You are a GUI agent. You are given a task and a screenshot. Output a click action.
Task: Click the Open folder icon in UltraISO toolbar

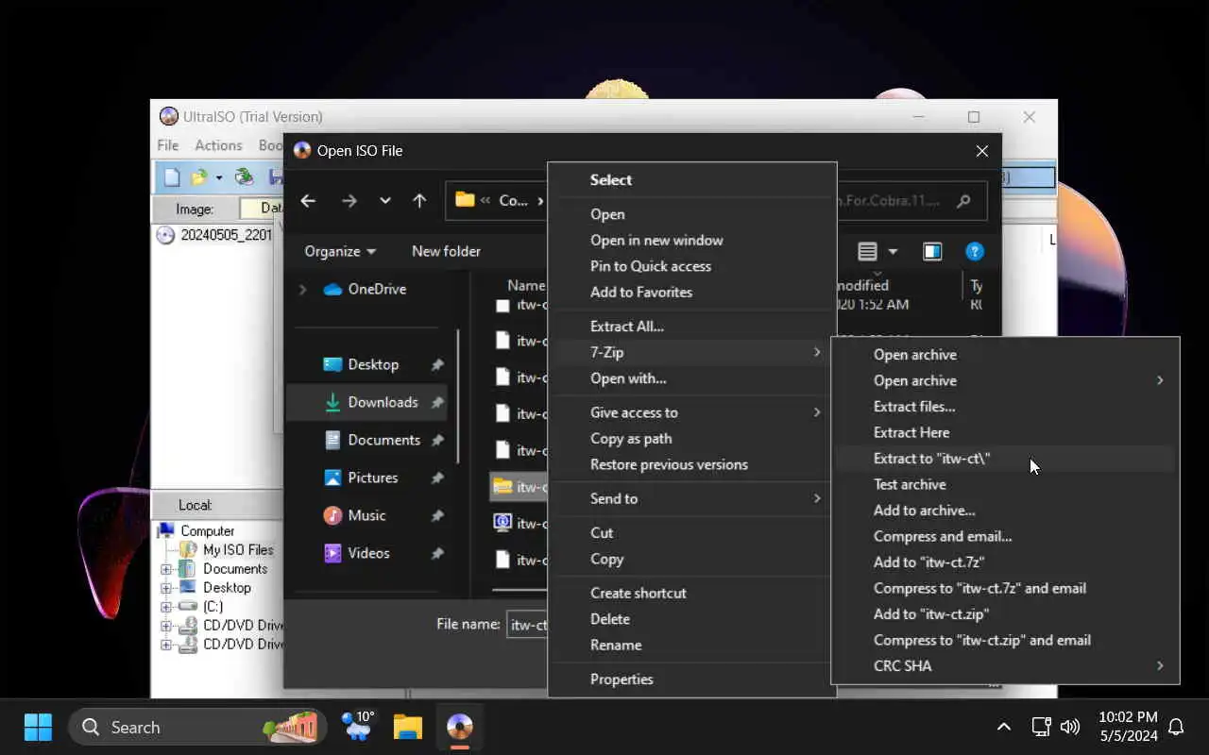pos(198,176)
